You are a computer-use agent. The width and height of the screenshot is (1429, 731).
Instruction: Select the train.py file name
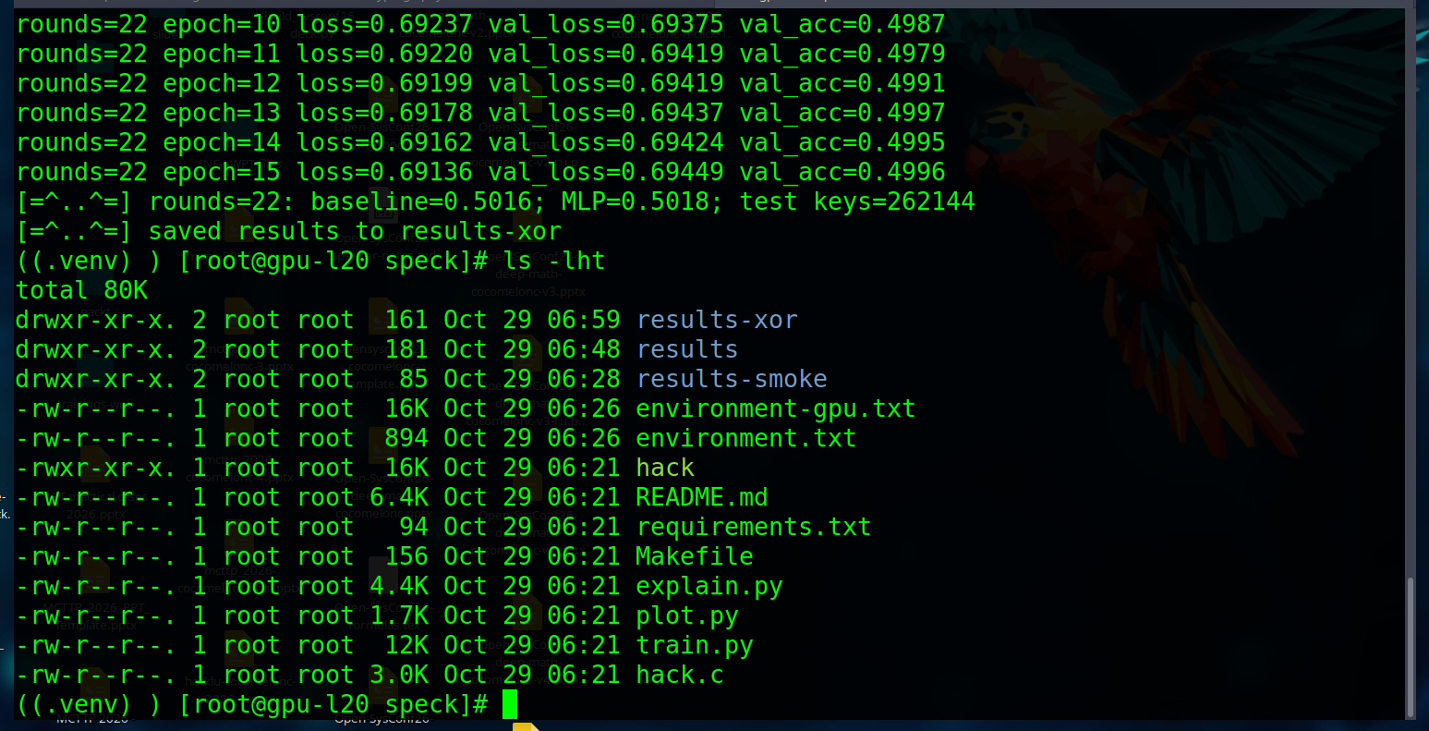[695, 645]
